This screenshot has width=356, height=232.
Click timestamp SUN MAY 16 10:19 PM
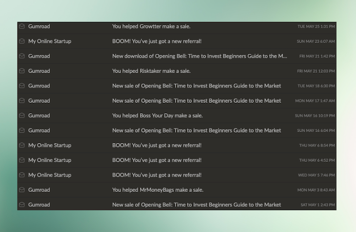pyautogui.click(x=314, y=116)
